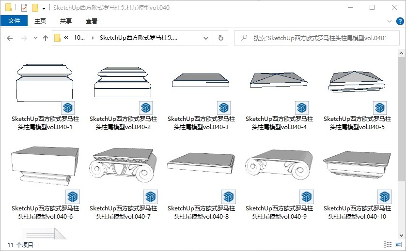Switch to details view layout
The height and width of the screenshot is (251, 406).
click(388, 244)
